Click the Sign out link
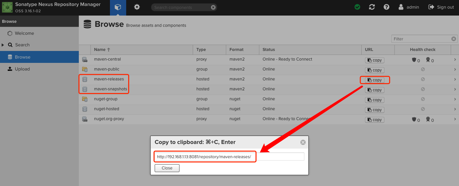Viewport: 459px width, 186px height. coord(441,7)
